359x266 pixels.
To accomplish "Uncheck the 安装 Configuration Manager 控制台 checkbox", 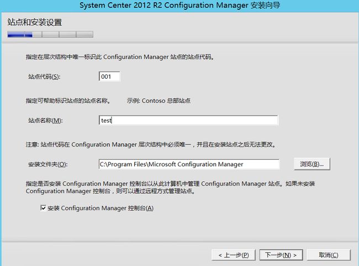I will (x=43, y=208).
